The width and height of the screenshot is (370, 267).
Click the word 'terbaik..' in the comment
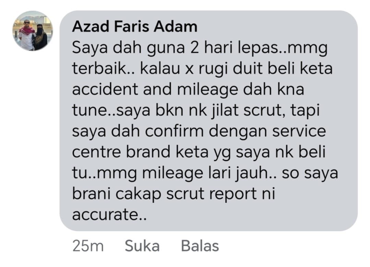(x=103, y=68)
